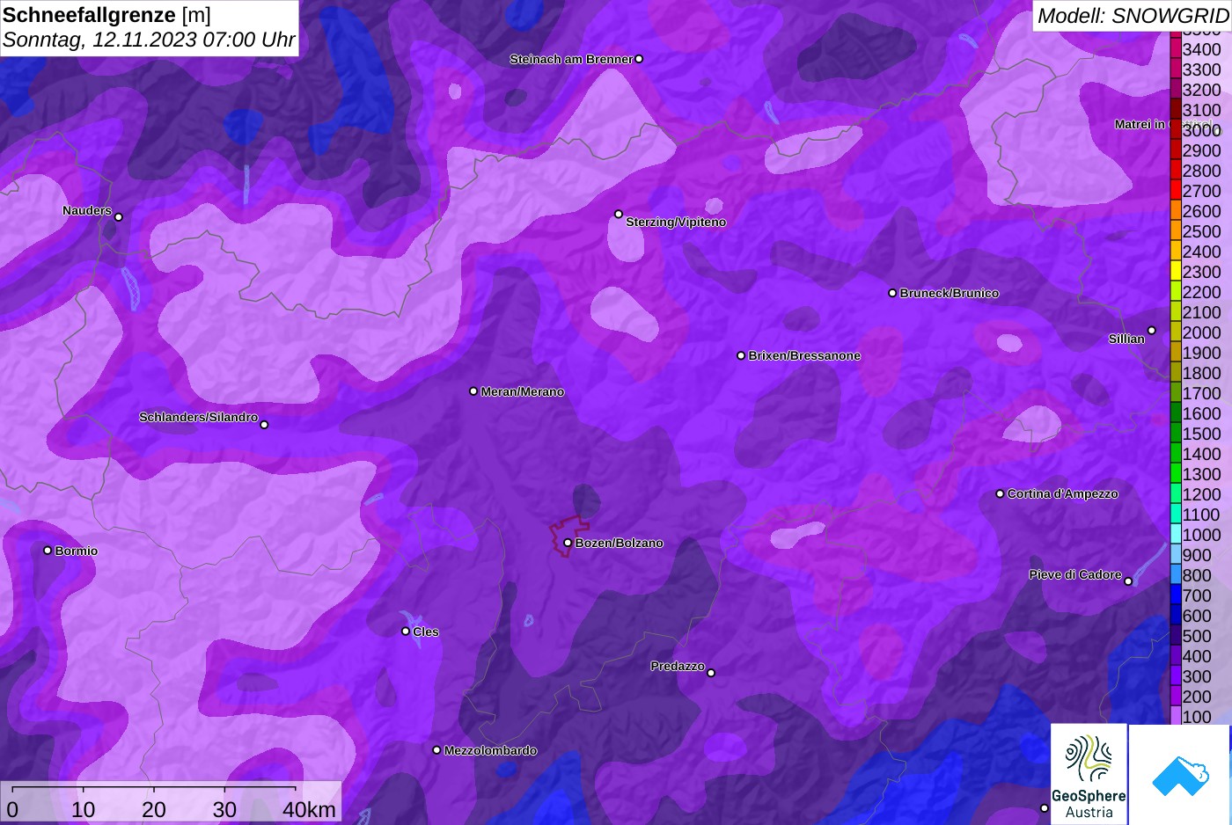Pick the dark purple 400 legend swatch
The height and width of the screenshot is (825, 1232).
1175,656
